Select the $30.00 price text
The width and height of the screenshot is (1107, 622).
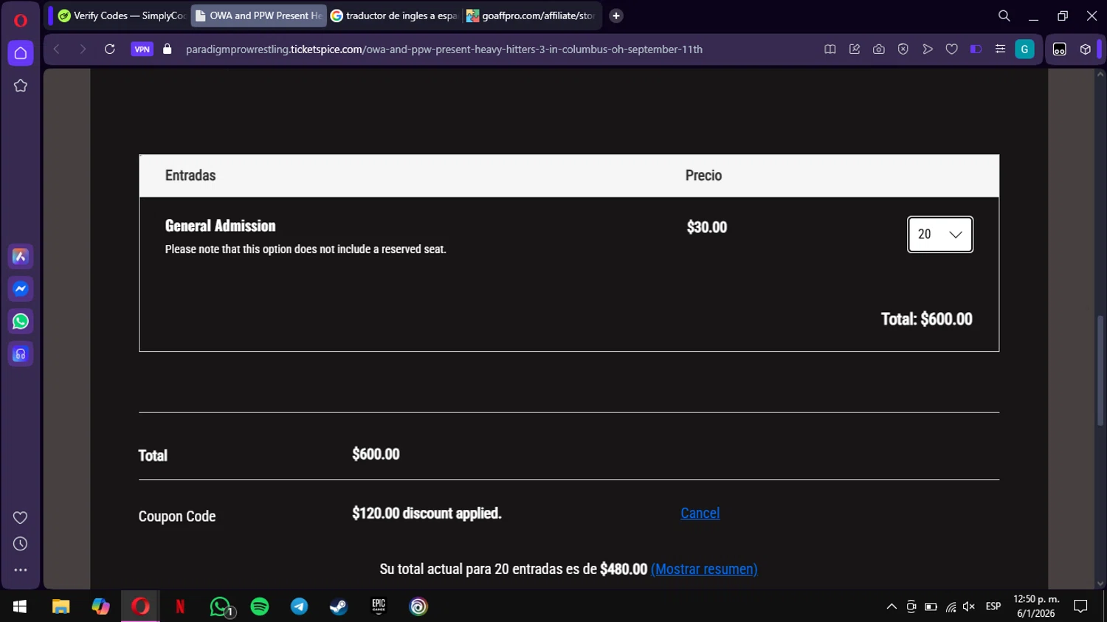pyautogui.click(x=707, y=227)
